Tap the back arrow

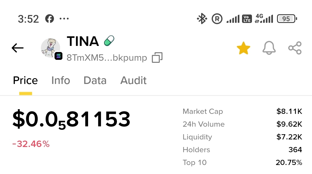click(x=17, y=48)
